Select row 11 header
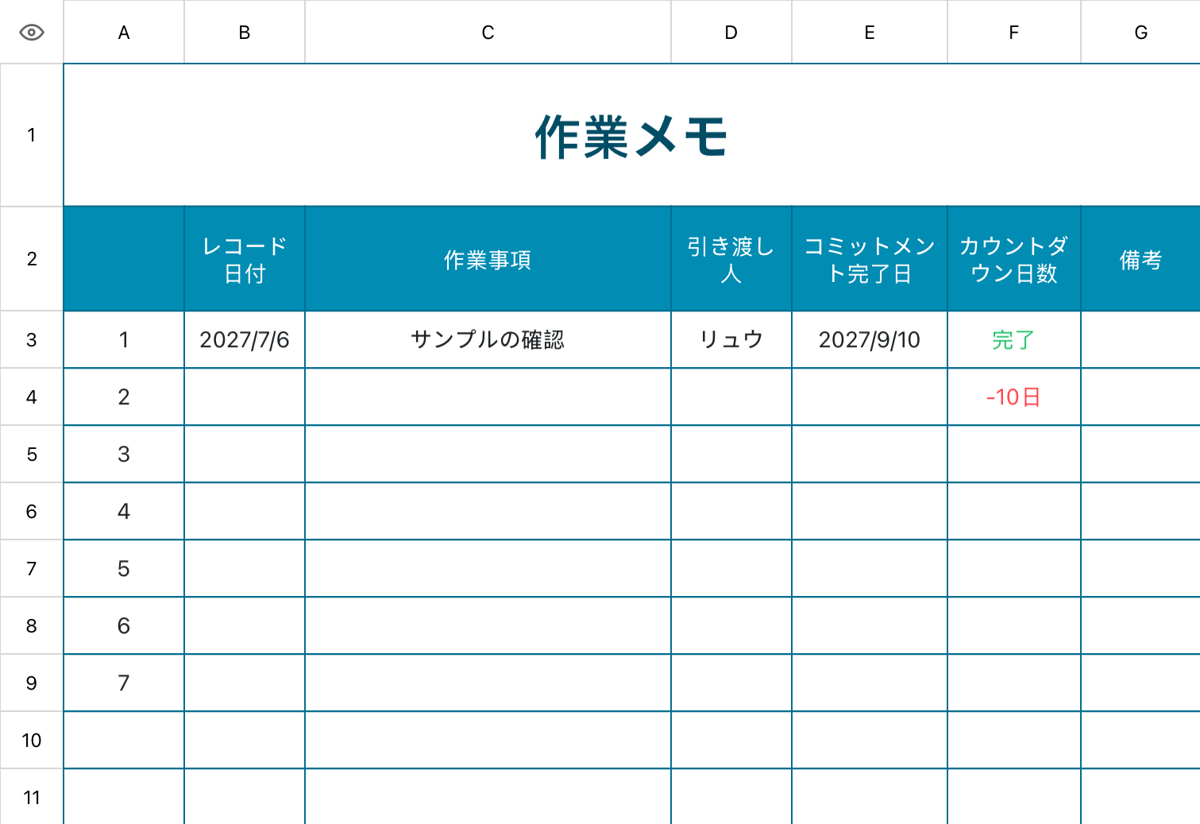Image resolution: width=1200 pixels, height=824 pixels. pos(32,797)
